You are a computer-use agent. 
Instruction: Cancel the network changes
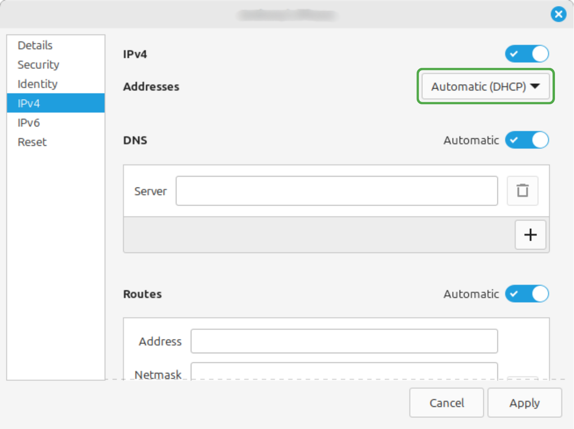coord(447,403)
